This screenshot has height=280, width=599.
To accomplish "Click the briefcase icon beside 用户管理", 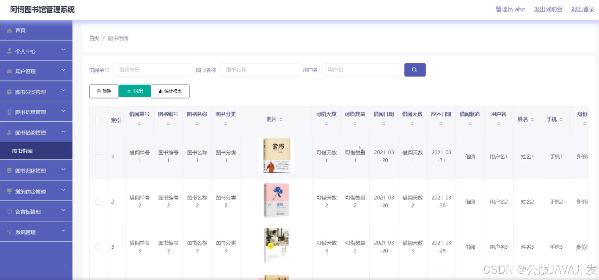I will coord(9,71).
